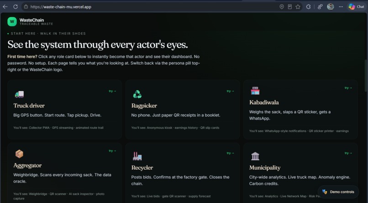The height and width of the screenshot is (203, 368).
Task: Click the recycle icon on Ragpicker card
Action: point(137,94)
